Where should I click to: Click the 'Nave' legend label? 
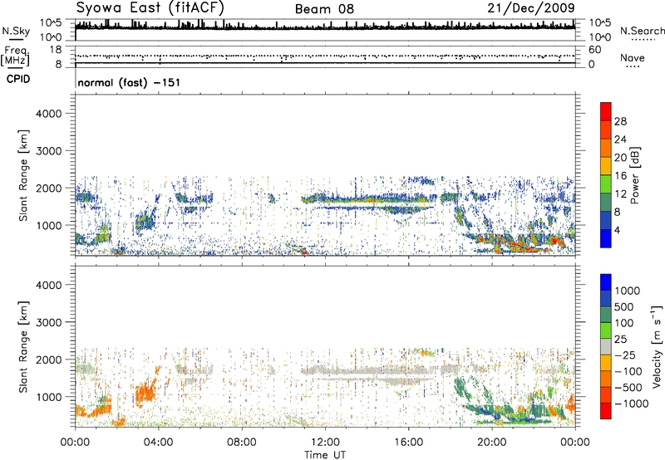coord(633,57)
